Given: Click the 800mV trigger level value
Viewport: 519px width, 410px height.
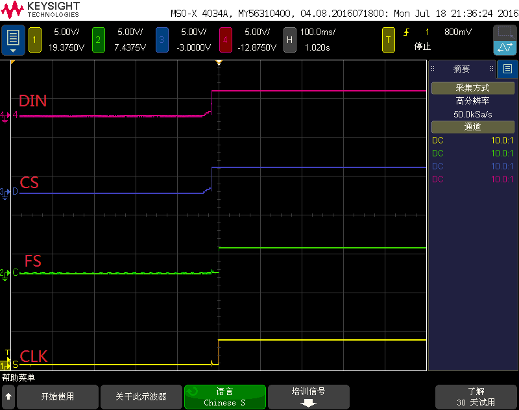Looking at the screenshot, I should click(x=458, y=32).
